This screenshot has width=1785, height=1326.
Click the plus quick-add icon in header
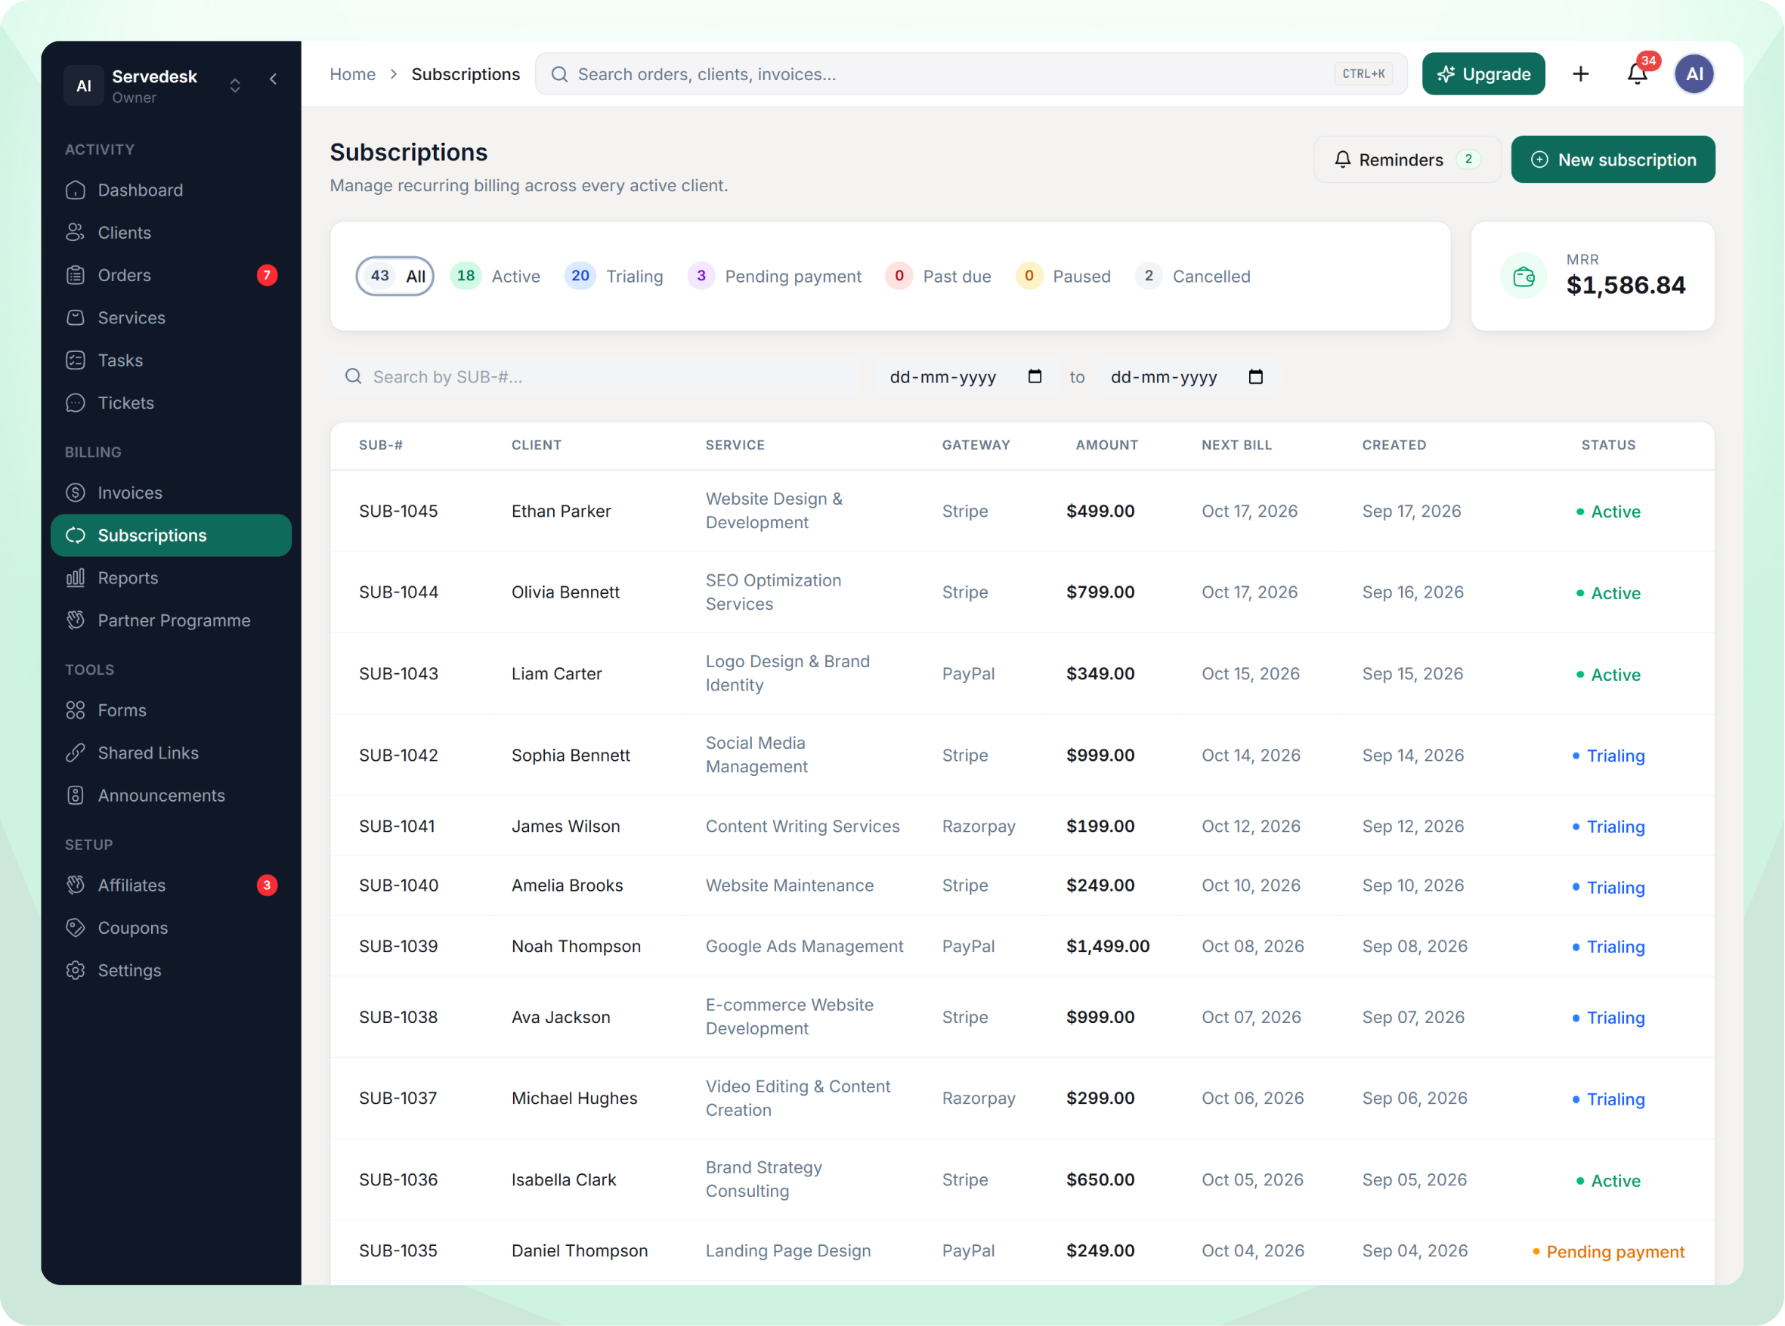(x=1580, y=74)
